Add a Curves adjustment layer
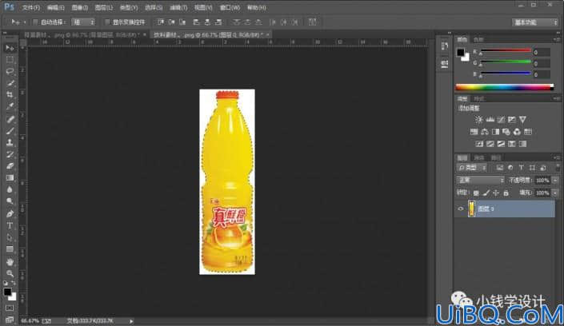This screenshot has width=564, height=326. (501, 119)
